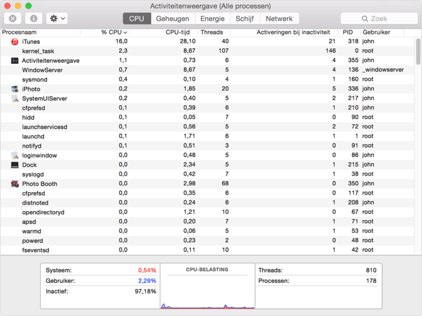
Task: Click the Gebruiker 2,29% value
Action: click(x=147, y=281)
